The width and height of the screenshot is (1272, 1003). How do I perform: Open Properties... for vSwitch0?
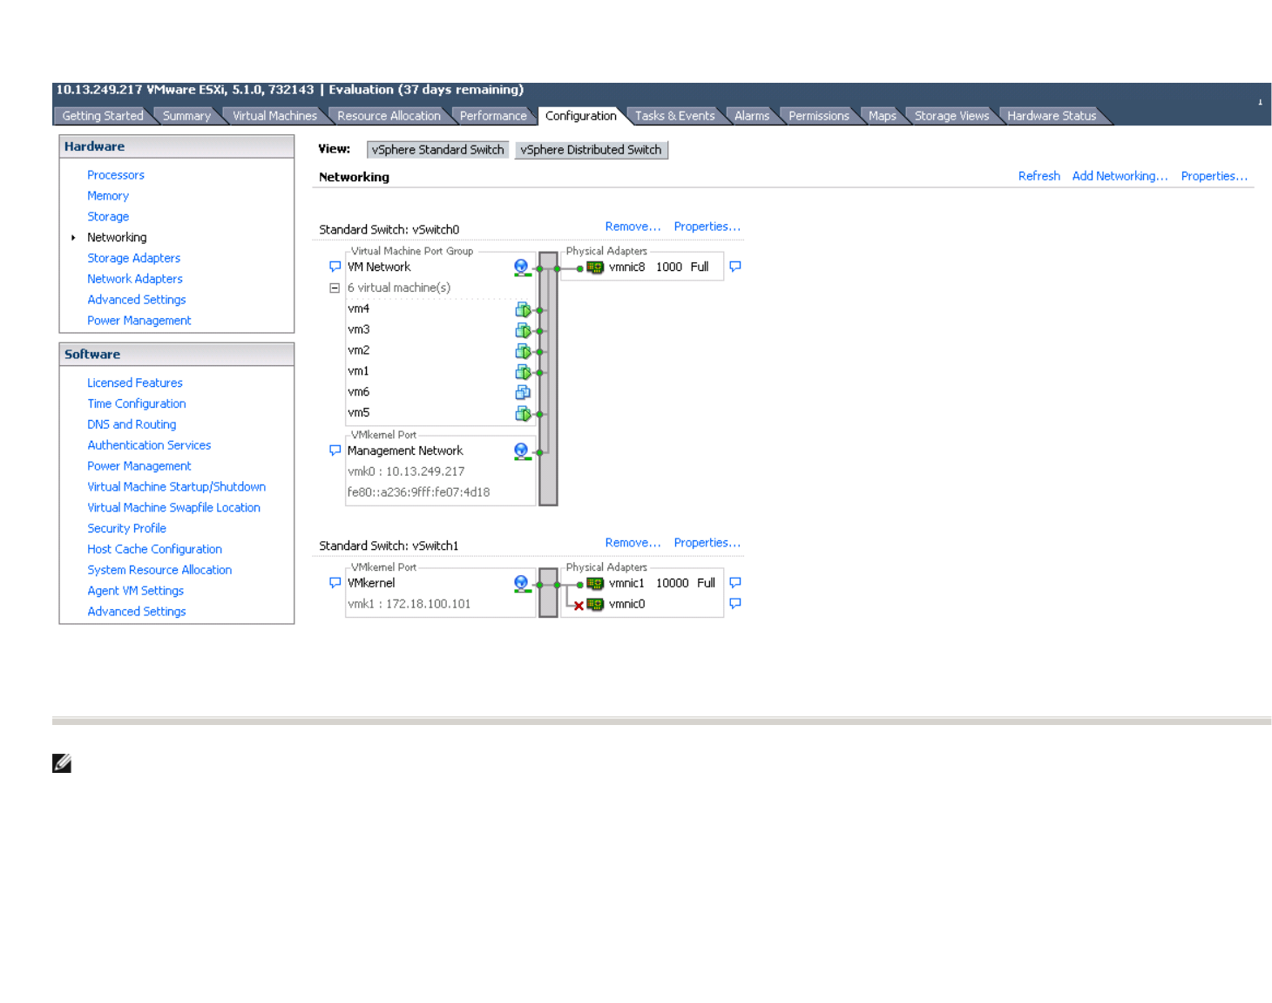click(x=707, y=227)
